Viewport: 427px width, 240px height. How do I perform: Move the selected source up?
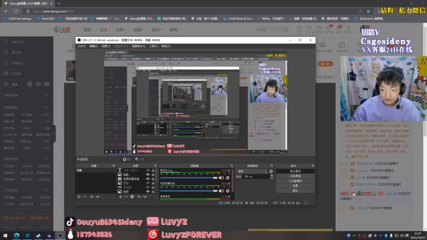139,196
